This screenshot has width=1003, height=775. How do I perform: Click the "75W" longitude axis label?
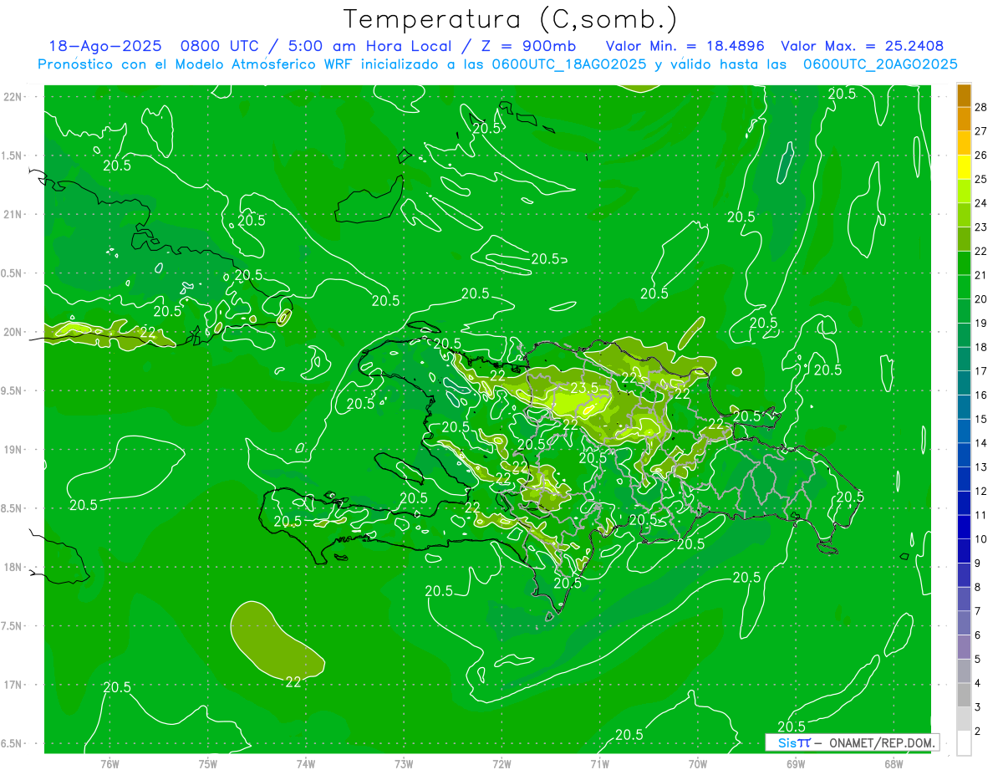coord(208,763)
